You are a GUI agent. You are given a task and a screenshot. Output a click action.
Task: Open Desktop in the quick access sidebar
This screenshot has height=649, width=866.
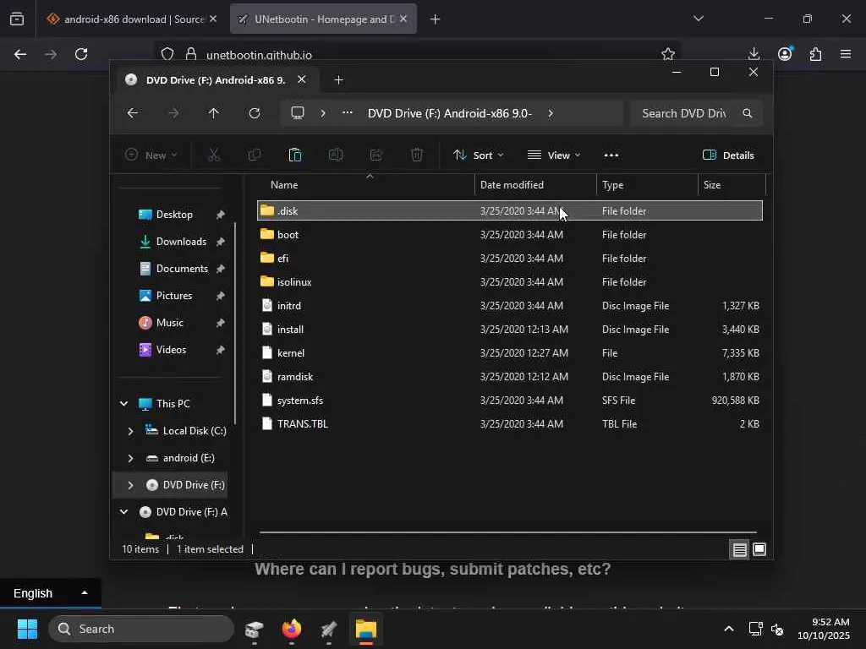(x=174, y=214)
